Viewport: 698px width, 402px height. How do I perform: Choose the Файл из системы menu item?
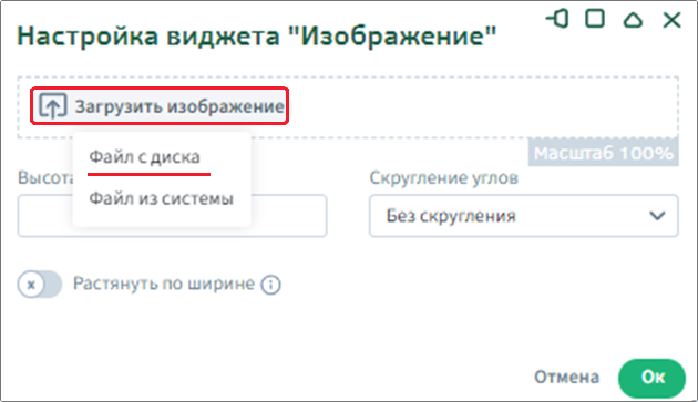coord(161,198)
